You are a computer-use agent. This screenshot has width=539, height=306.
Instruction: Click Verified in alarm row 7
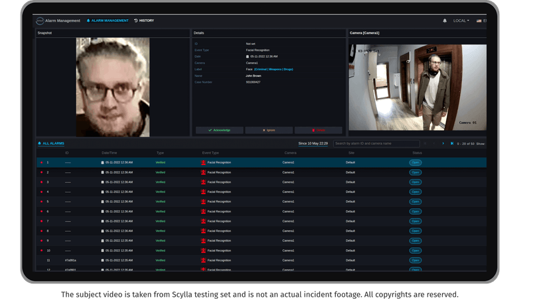161,221
